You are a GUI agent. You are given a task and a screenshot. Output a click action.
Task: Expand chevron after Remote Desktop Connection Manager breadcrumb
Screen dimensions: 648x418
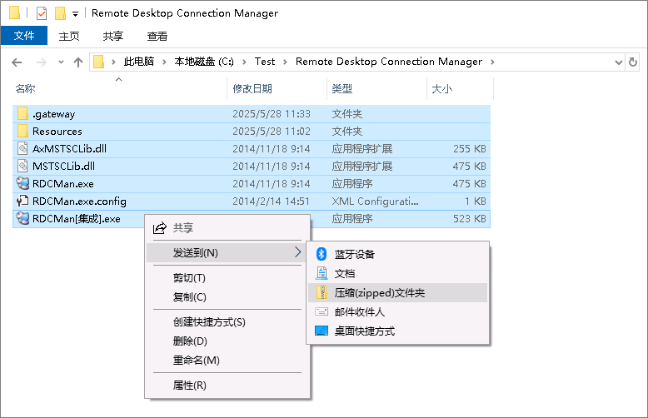tap(492, 62)
